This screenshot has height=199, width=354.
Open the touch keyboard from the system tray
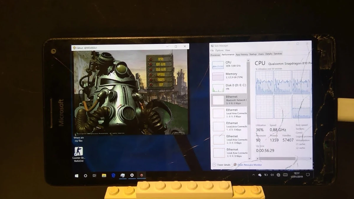(285, 175)
